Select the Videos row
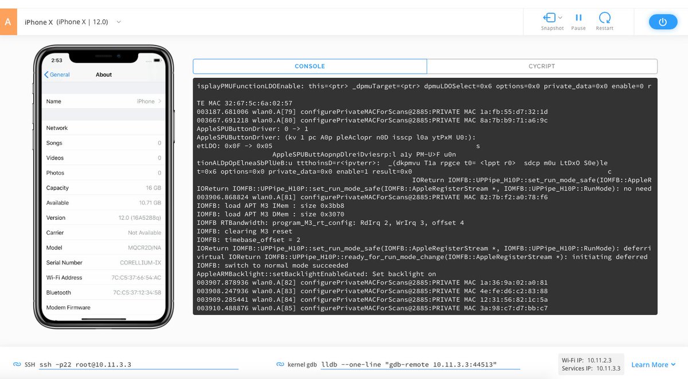The image size is (688, 379). click(104, 157)
